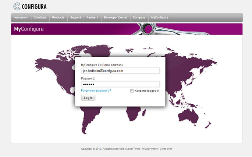Open the Company menu
The height and width of the screenshot is (157, 252).
(139, 18)
